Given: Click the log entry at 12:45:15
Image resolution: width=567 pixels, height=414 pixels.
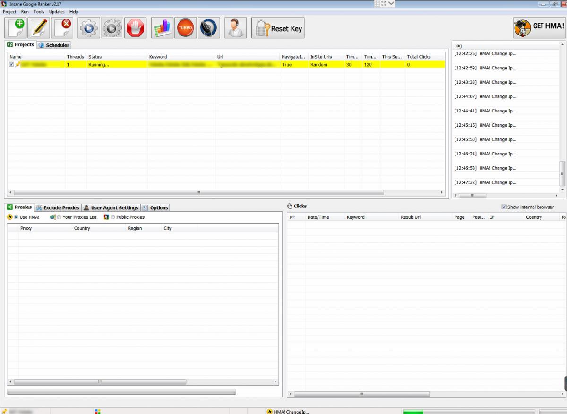Looking at the screenshot, I should point(485,125).
